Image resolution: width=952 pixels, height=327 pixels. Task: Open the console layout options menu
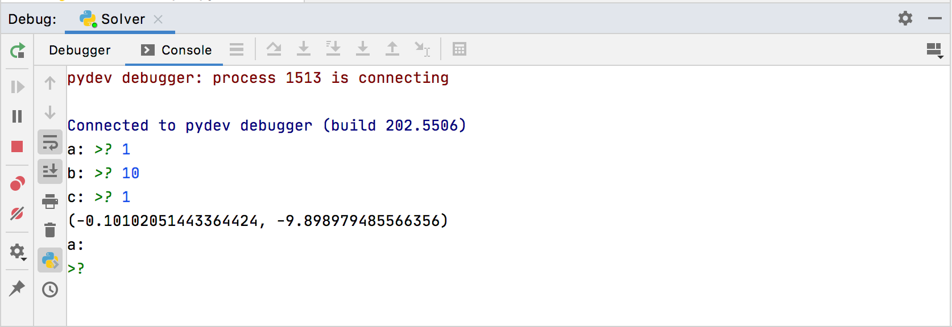tap(237, 49)
